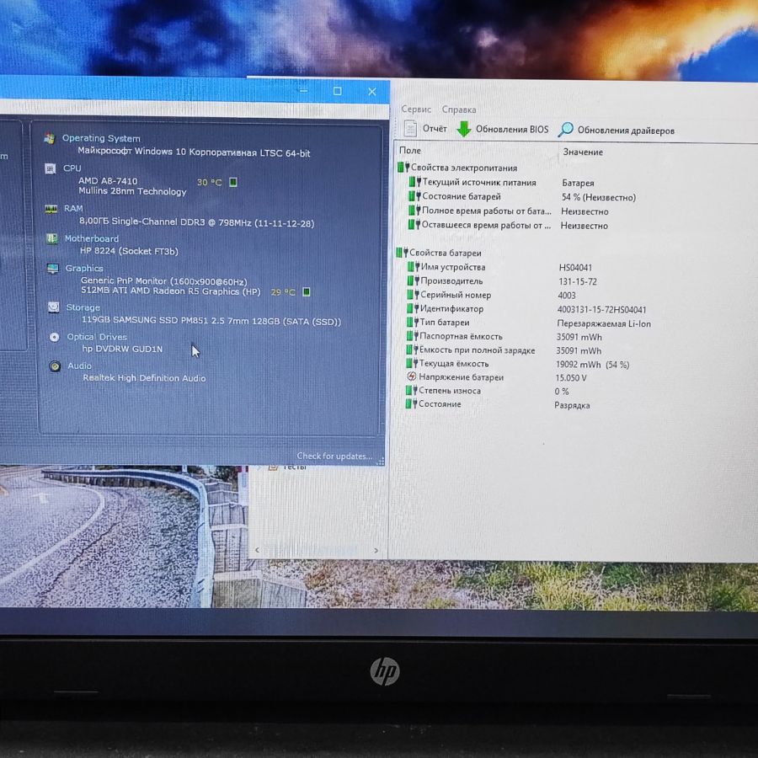Click the value Перезаряжаемая Li-Ion
Image resolution: width=758 pixels, height=758 pixels.
coord(604,323)
